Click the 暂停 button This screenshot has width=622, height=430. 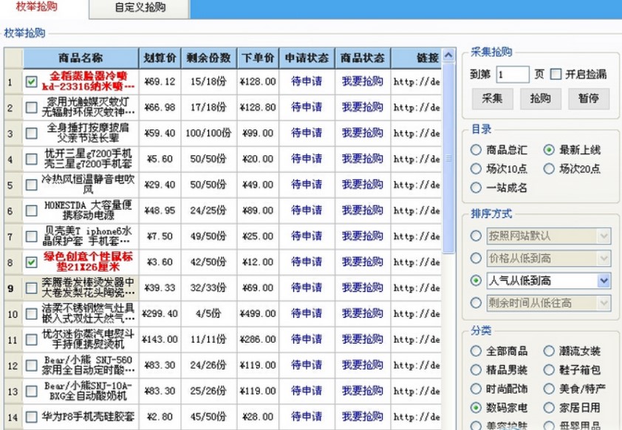click(x=588, y=98)
